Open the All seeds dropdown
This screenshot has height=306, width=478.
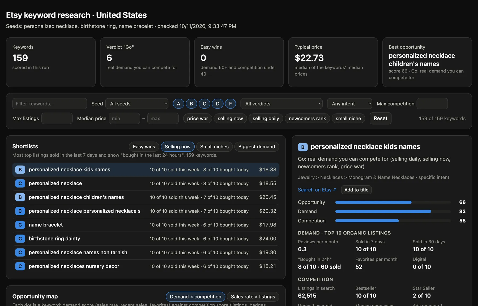point(137,104)
